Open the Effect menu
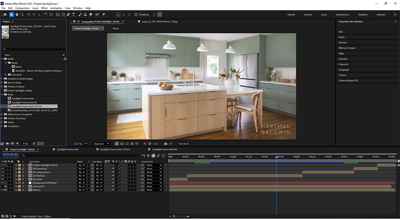 (x=44, y=8)
